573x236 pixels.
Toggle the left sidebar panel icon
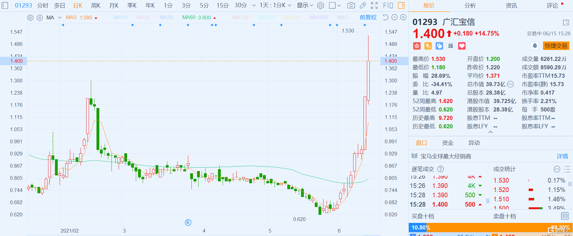click(5, 5)
